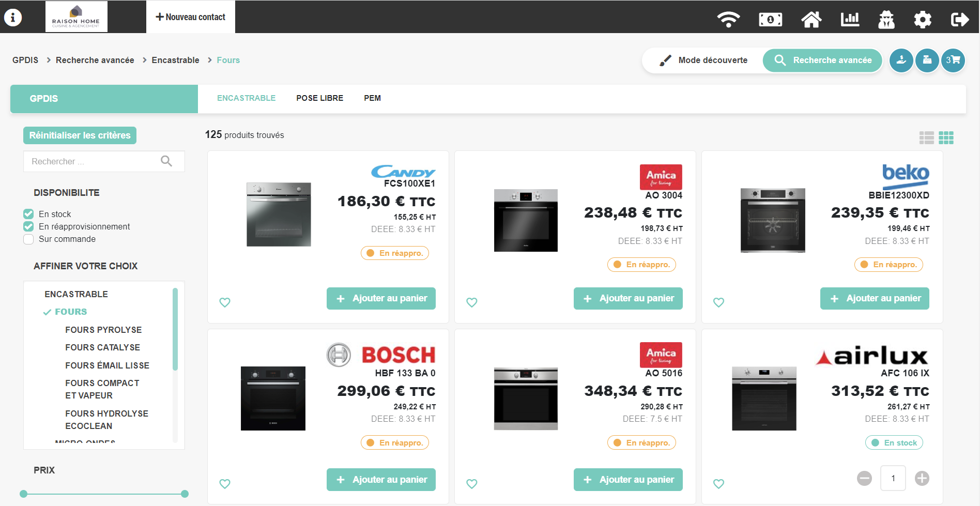Open the PEM tab
The width and height of the screenshot is (980, 506).
pyautogui.click(x=372, y=98)
